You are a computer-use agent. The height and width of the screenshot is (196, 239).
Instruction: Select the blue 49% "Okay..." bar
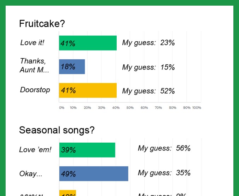pyautogui.click(x=93, y=174)
